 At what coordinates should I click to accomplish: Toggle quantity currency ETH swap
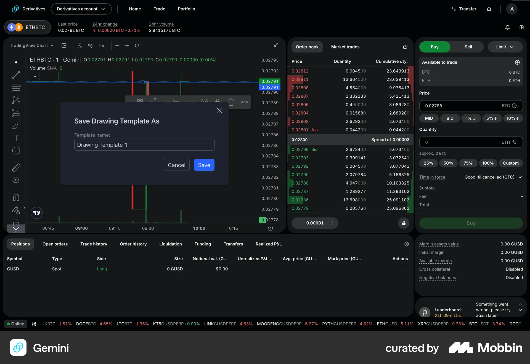point(514,142)
